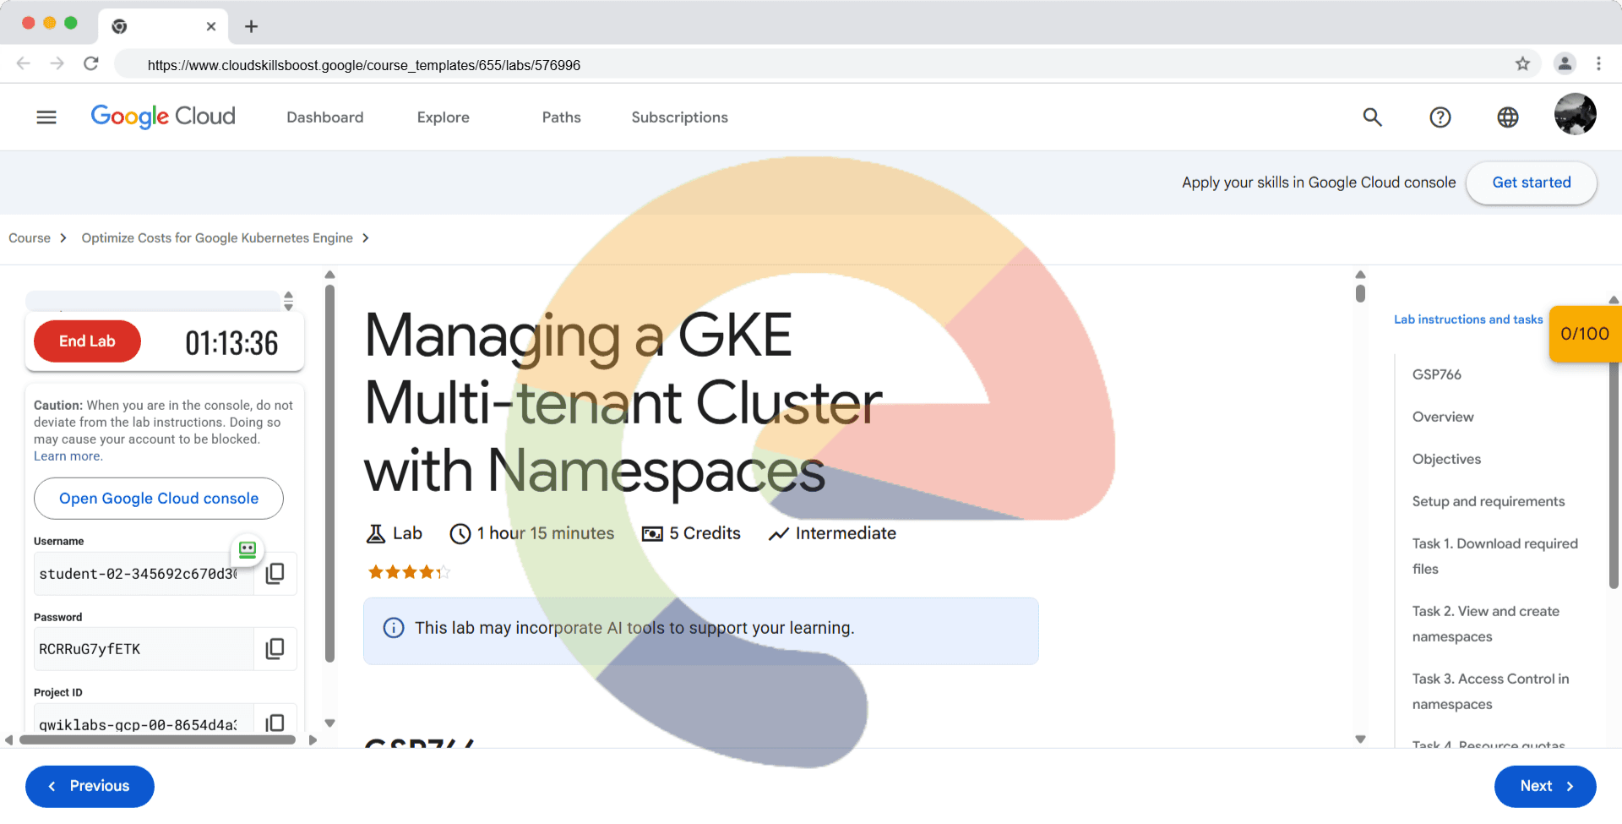Open the Subscriptions menu item
The image size is (1622, 824).
679,117
